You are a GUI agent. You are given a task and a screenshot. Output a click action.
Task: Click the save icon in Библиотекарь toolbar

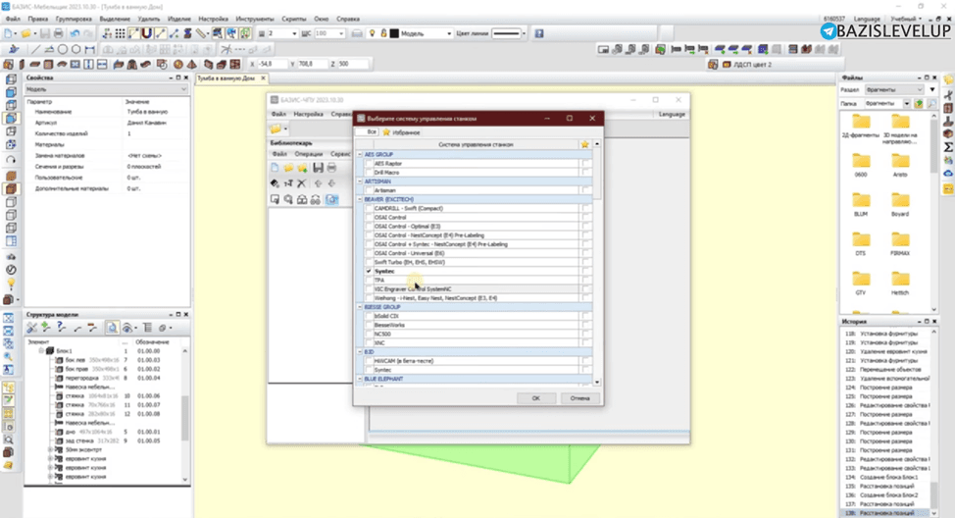(x=318, y=168)
